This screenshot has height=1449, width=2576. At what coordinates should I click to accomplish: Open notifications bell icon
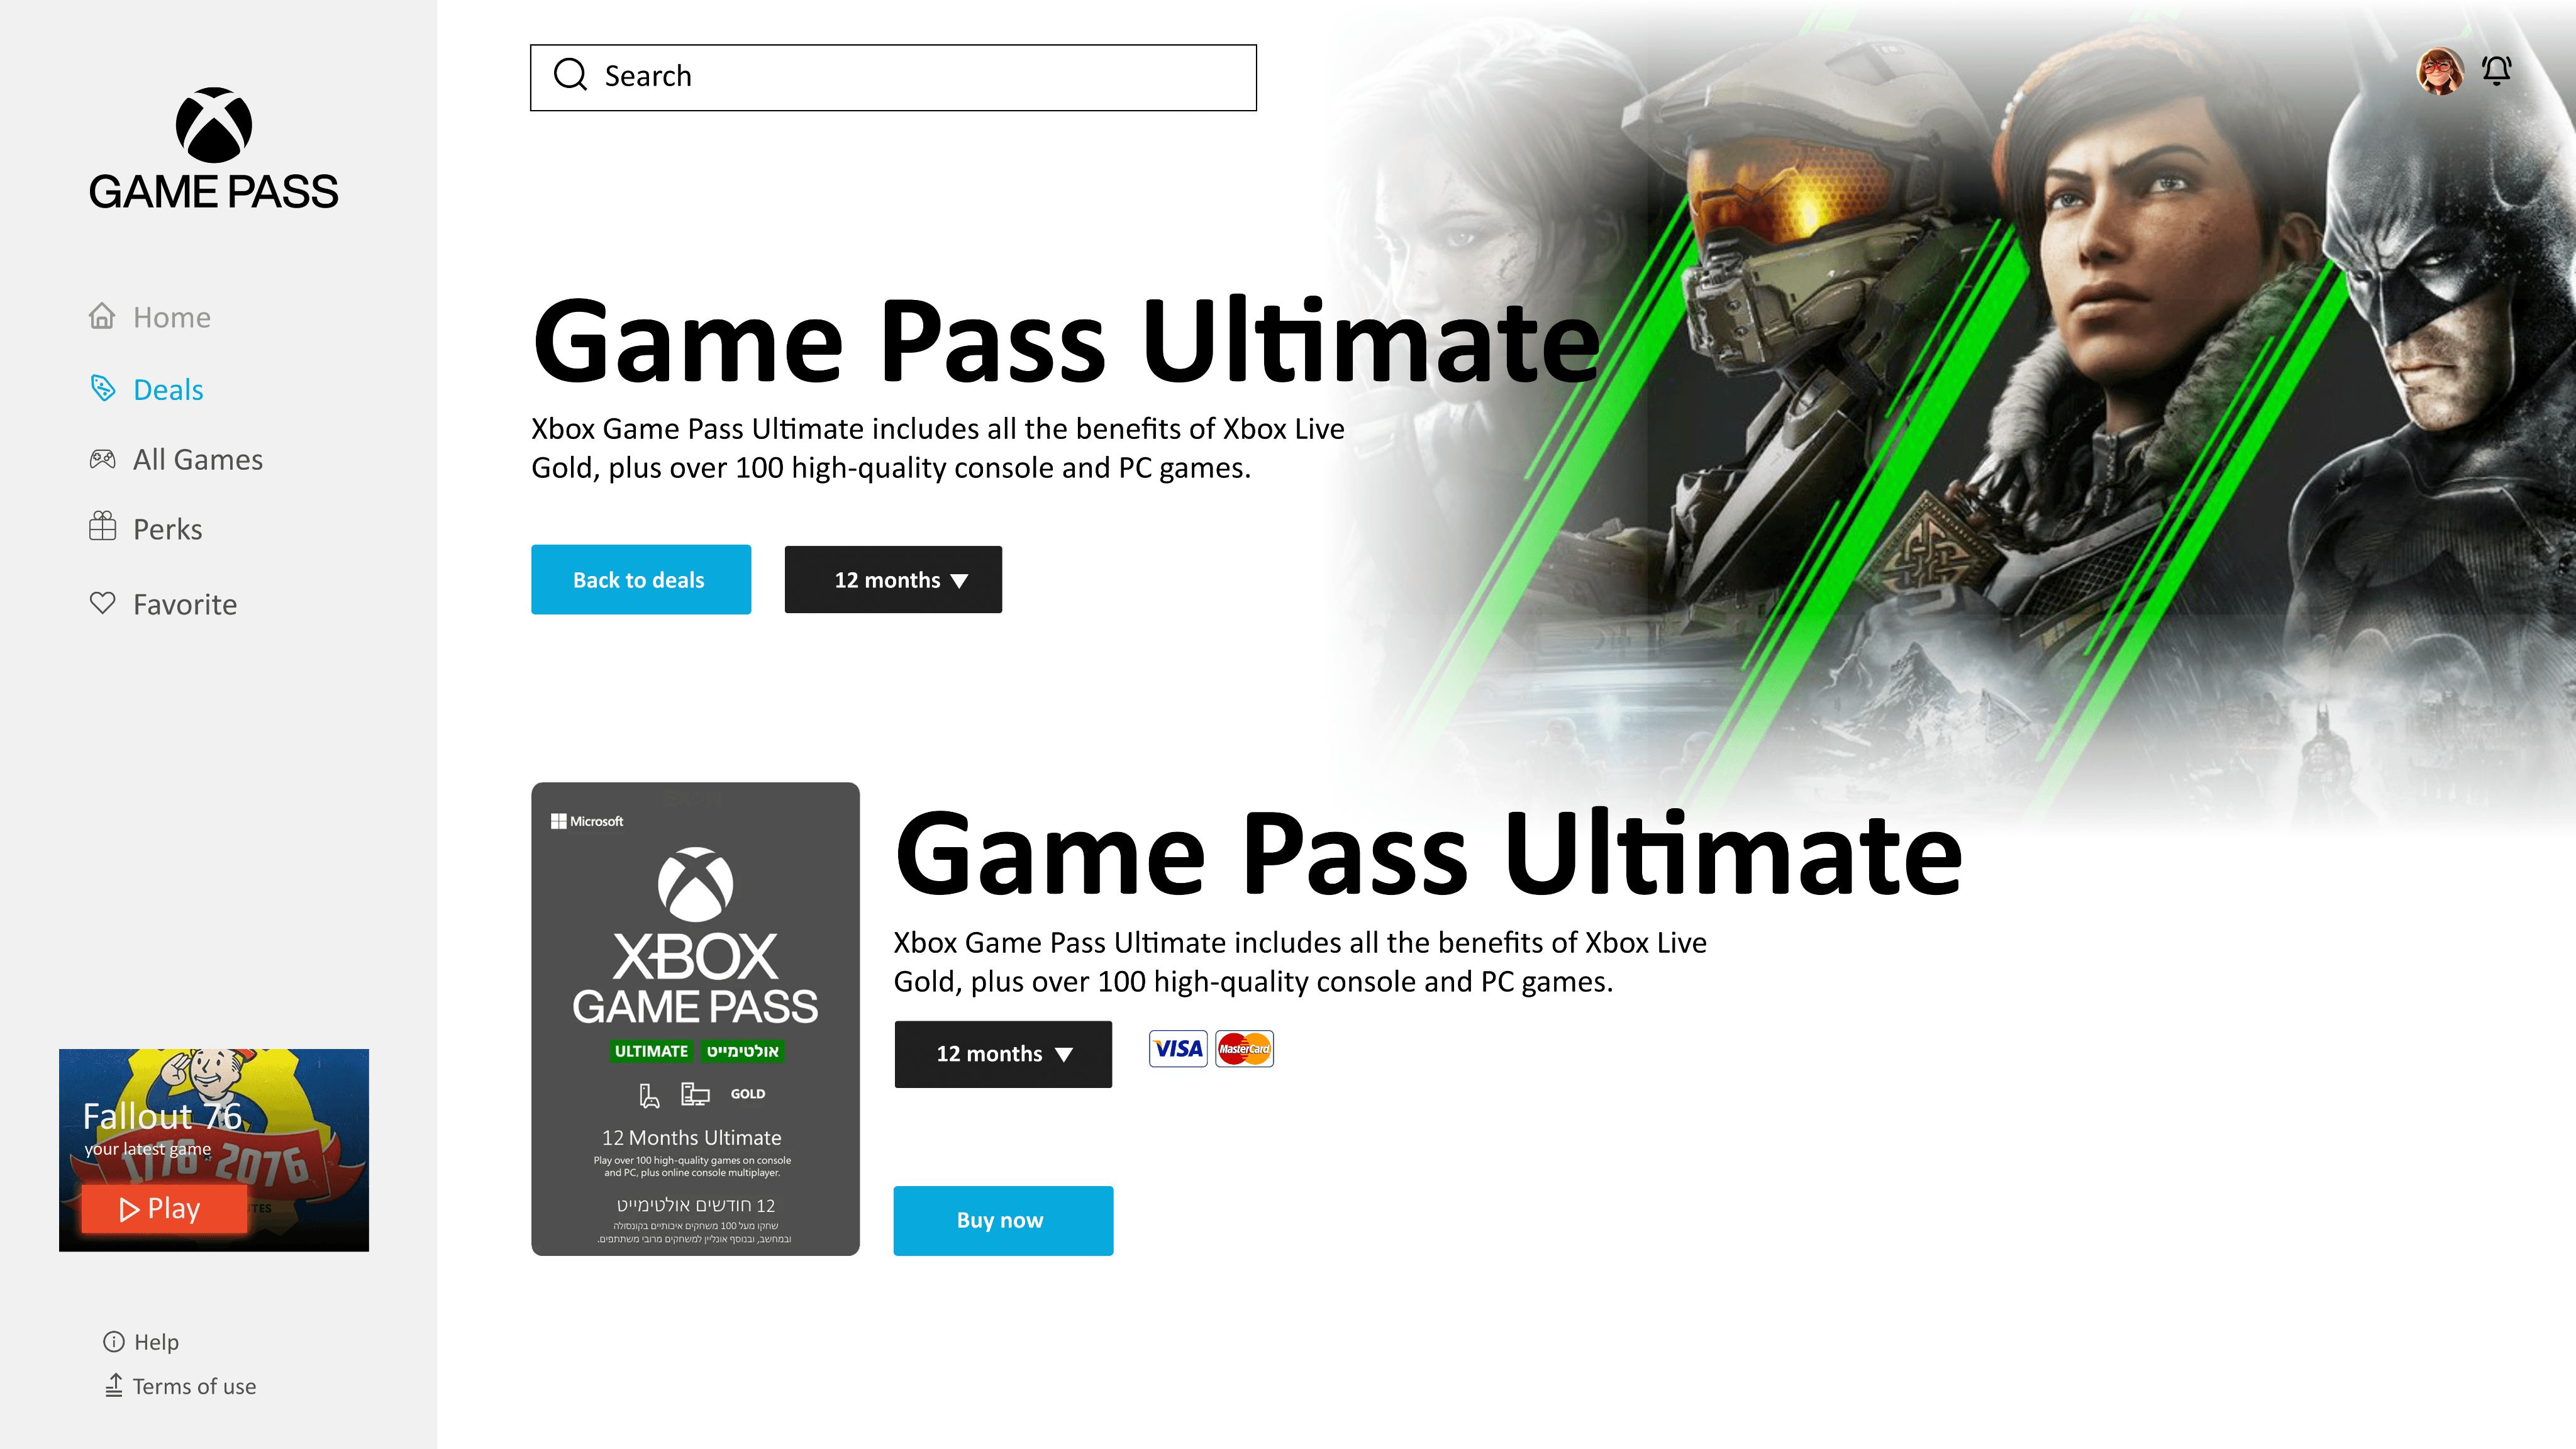(2497, 71)
